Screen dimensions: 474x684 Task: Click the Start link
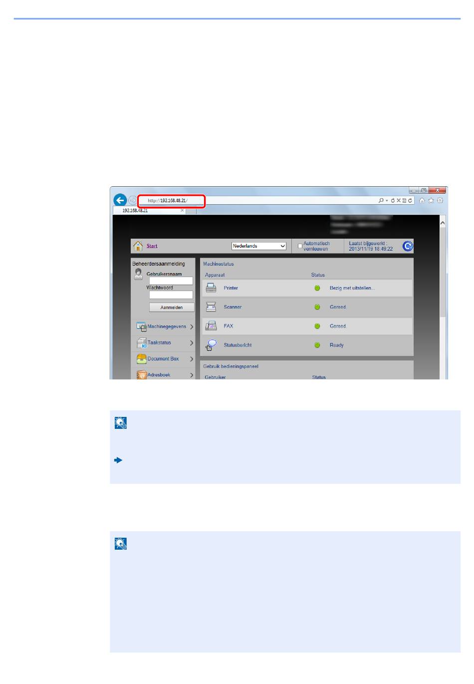pyautogui.click(x=152, y=246)
